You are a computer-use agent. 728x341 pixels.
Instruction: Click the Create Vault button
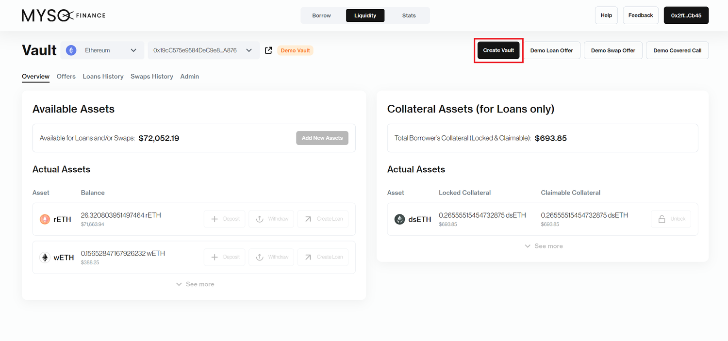pos(498,50)
